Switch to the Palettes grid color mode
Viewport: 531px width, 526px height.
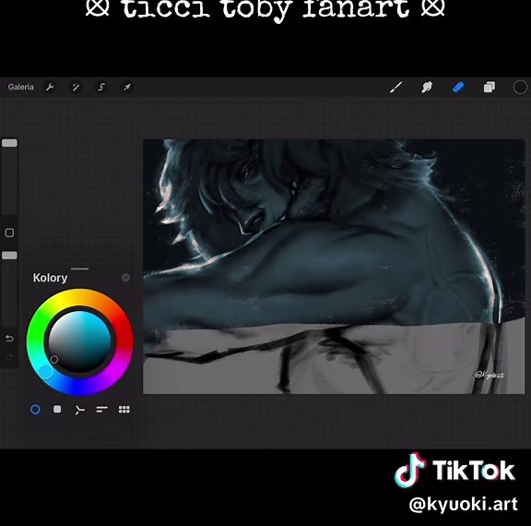coord(124,410)
